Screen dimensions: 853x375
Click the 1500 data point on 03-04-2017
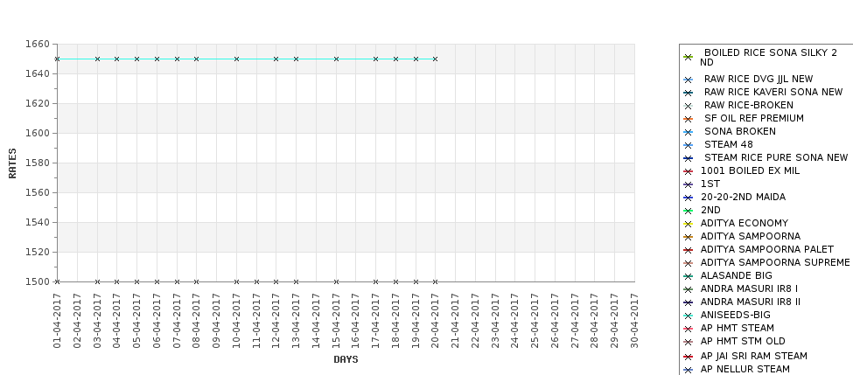[x=97, y=281]
